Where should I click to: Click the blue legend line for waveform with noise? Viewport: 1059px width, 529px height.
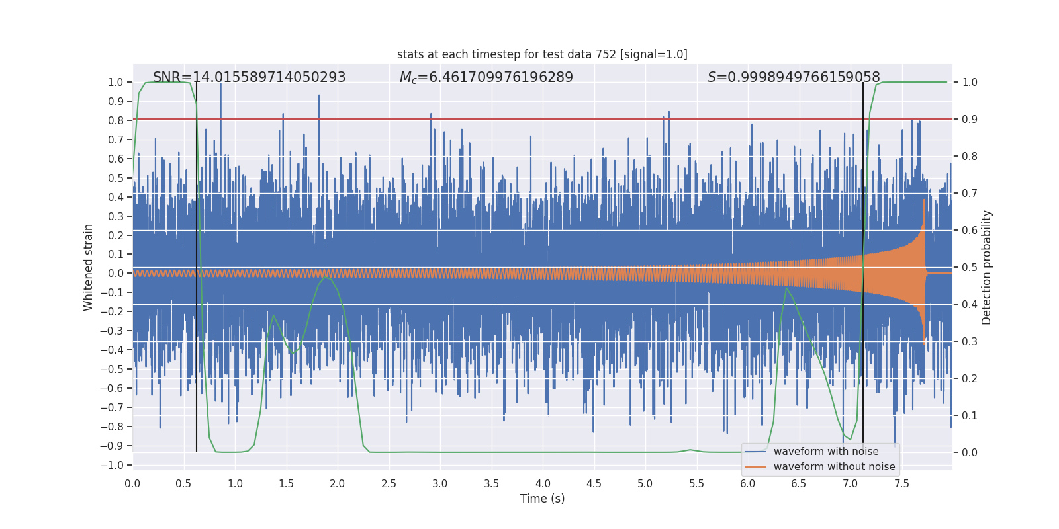(755, 452)
